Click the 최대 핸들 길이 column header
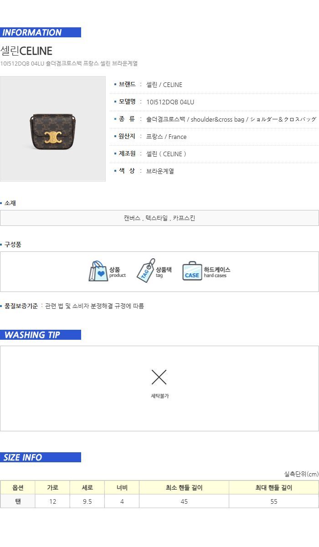This screenshot has height=547, width=319. tap(274, 488)
